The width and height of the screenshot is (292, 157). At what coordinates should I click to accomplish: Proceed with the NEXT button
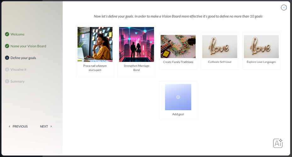tap(46, 126)
